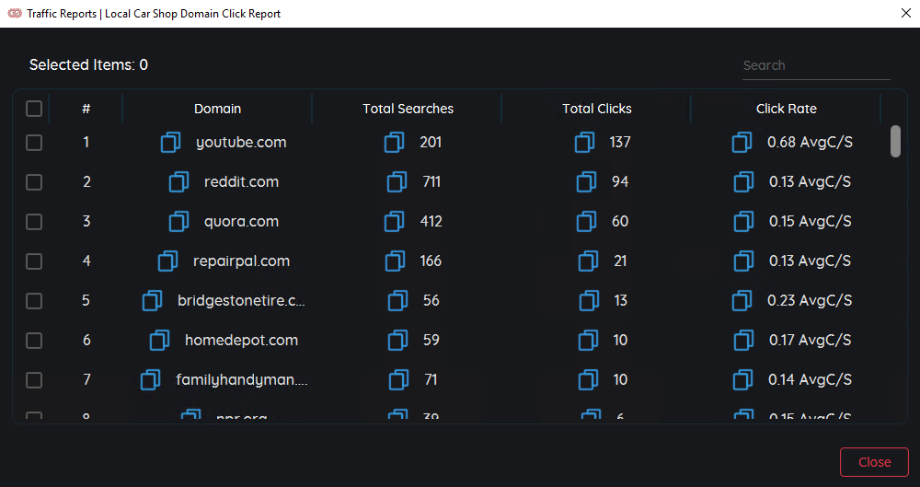Copy the familyhandyman domain
The image size is (920, 487).
tap(151, 379)
